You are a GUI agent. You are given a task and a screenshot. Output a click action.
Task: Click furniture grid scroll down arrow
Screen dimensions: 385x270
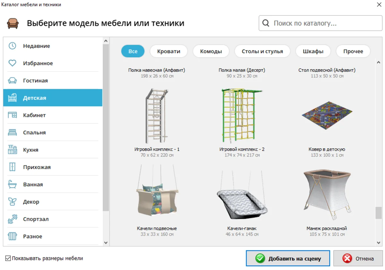[379, 242]
